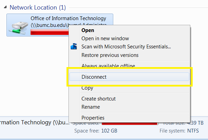Screen dimensions: 208x140
Task: Open Properties from the context menu
Action: (x=93, y=118)
